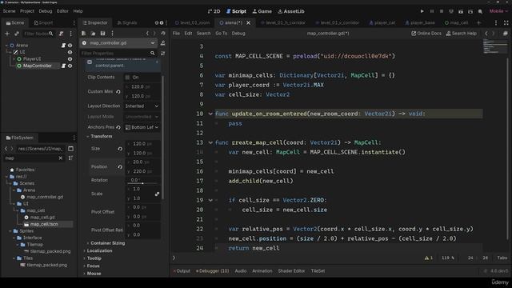Viewport: 512px width, 288px height.
Task: Attach script icon in Scene dock toolbar
Action: pyautogui.click(x=61, y=34)
